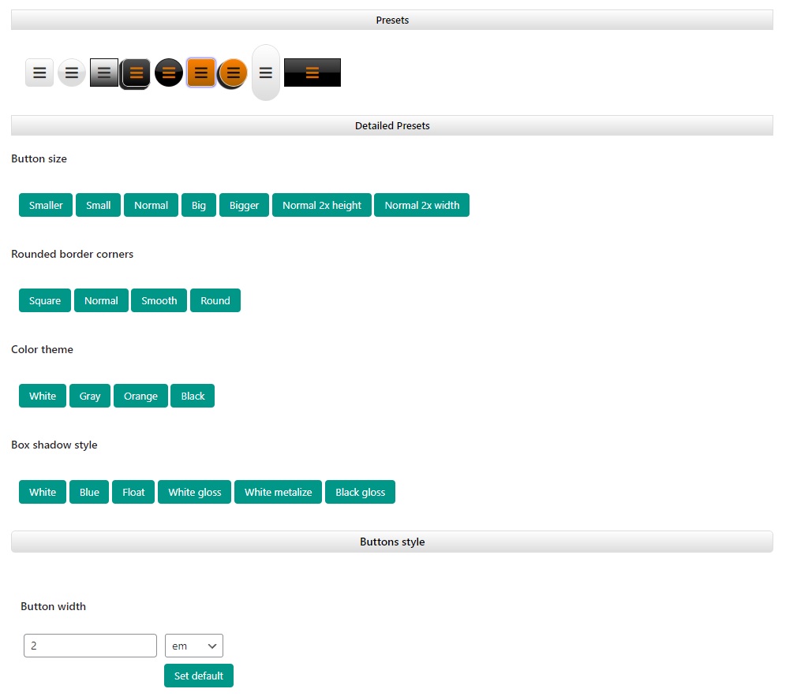The height and width of the screenshot is (700, 797).
Task: Collapse the Presets section header
Action: pyautogui.click(x=392, y=20)
